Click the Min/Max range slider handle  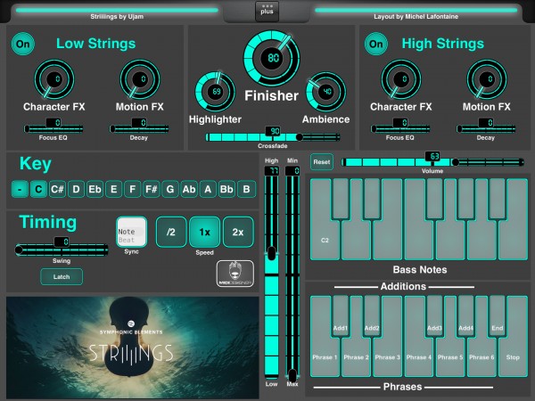pos(292,375)
